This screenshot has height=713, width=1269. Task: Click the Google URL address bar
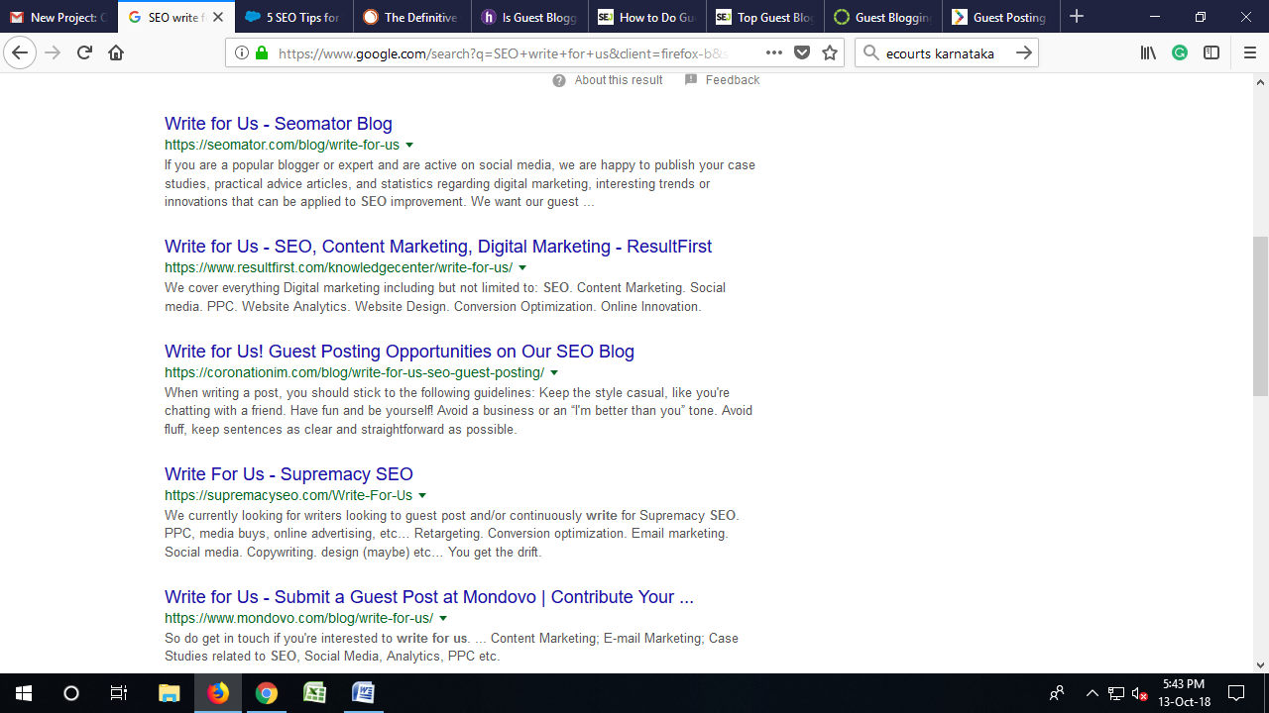504,53
